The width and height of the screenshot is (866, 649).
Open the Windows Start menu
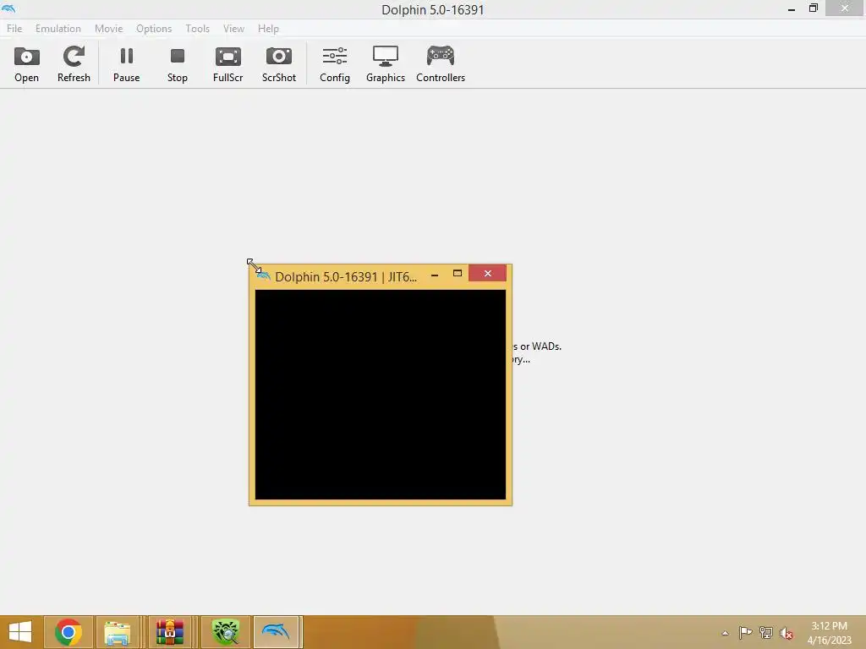pyautogui.click(x=20, y=632)
